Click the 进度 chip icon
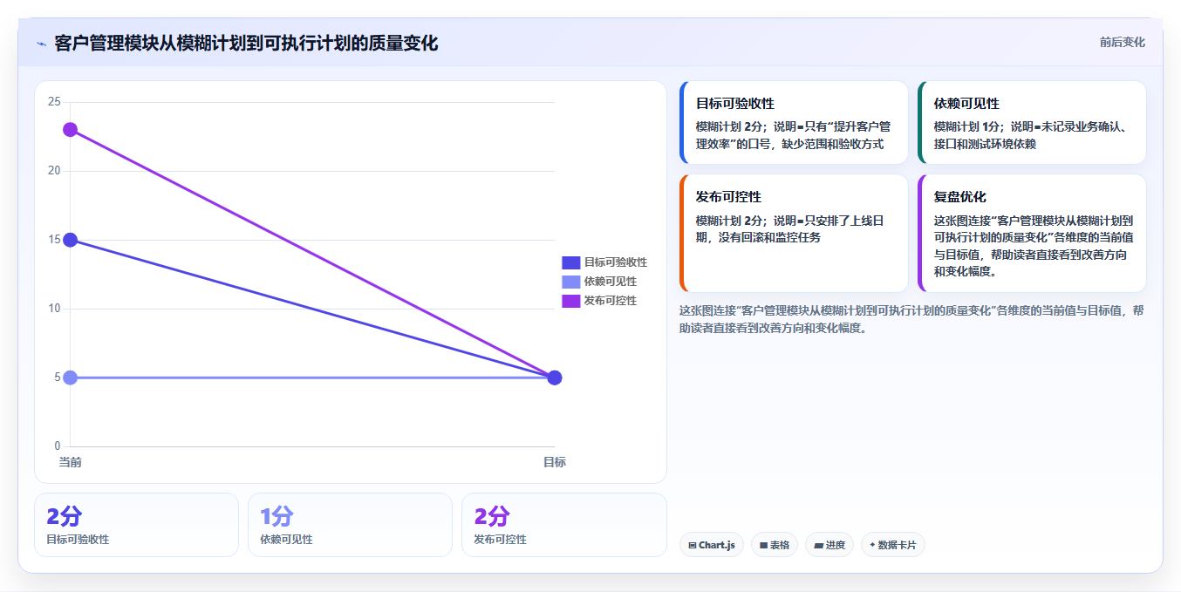1181x592 pixels. click(x=818, y=546)
